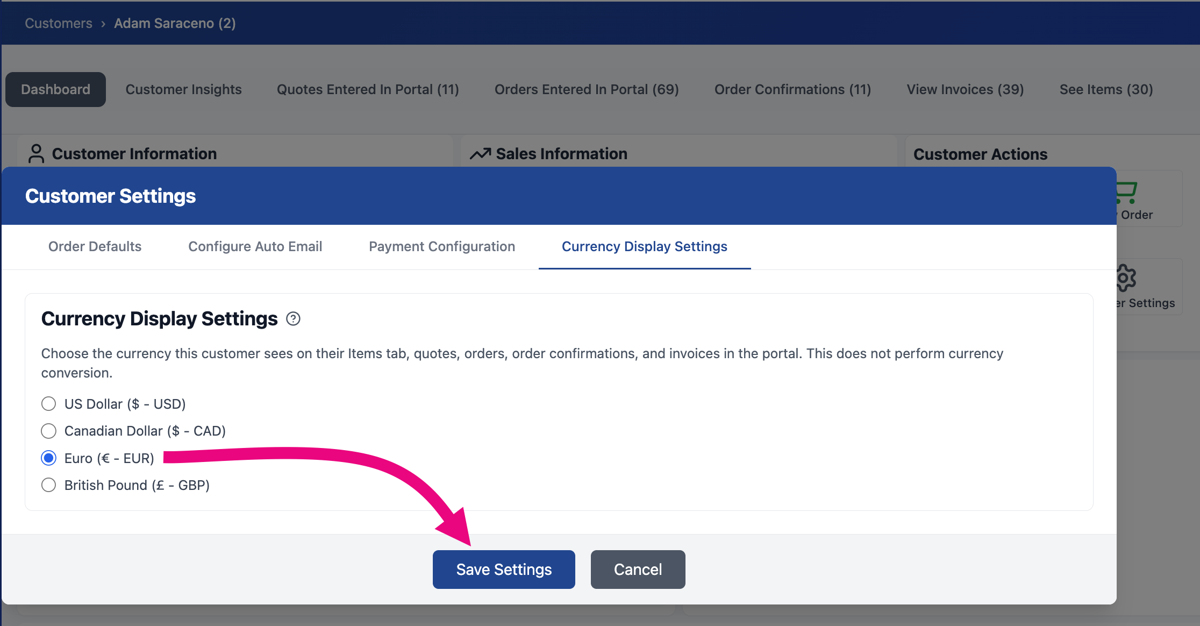
Task: Switch to the Order Defaults tab
Action: (x=95, y=246)
